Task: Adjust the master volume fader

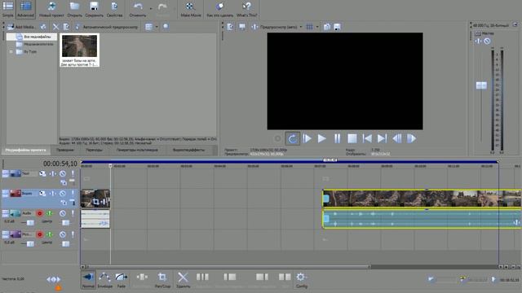Action: pyautogui.click(x=481, y=85)
